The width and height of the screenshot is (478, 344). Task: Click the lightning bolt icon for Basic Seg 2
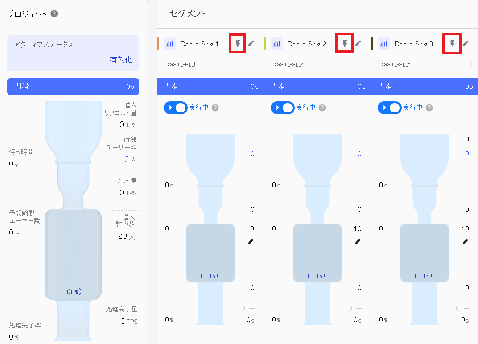click(x=345, y=43)
